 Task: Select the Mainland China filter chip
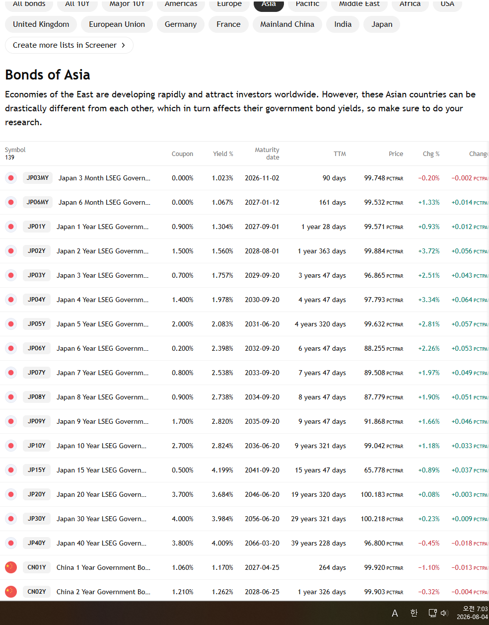pos(287,24)
